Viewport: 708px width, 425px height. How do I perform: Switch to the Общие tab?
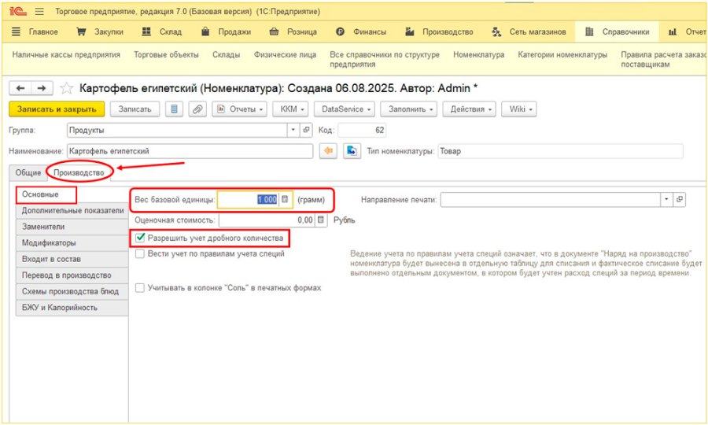[28, 172]
